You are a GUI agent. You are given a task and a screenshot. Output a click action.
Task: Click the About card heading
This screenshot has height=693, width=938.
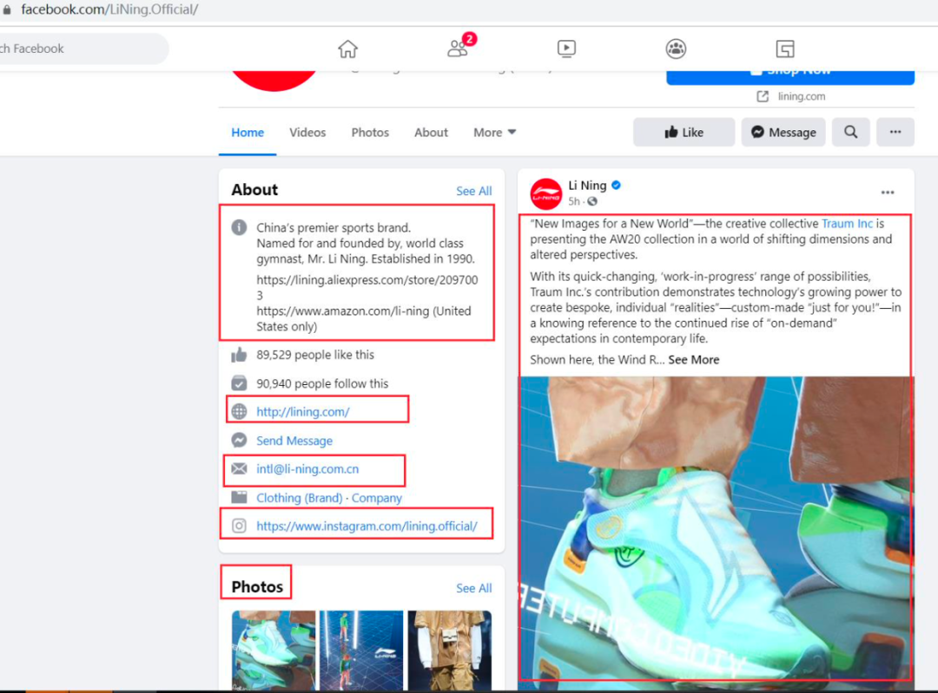[254, 190]
